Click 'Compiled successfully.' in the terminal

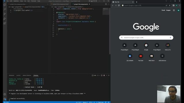click(x=18, y=98)
